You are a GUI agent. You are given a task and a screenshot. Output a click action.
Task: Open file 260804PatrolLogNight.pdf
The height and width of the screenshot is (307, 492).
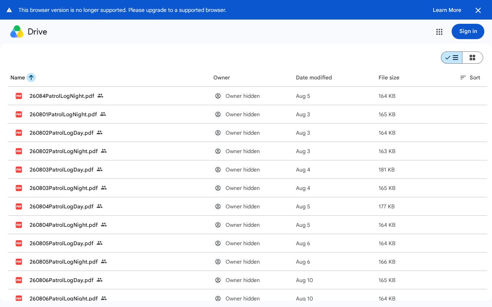(64, 225)
